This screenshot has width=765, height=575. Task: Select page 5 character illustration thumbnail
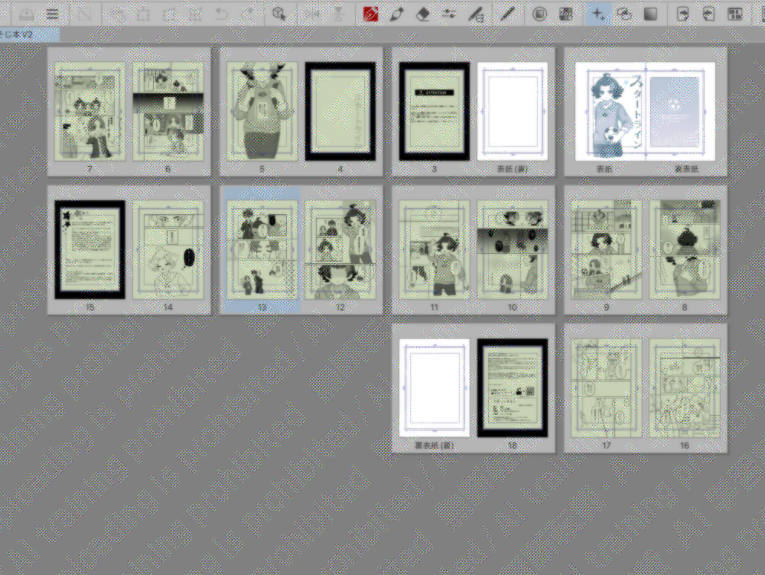[x=262, y=112]
